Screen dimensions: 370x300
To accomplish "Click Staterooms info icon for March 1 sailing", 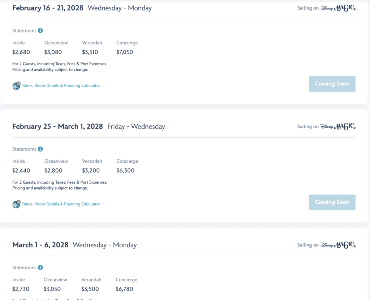I will click(40, 268).
